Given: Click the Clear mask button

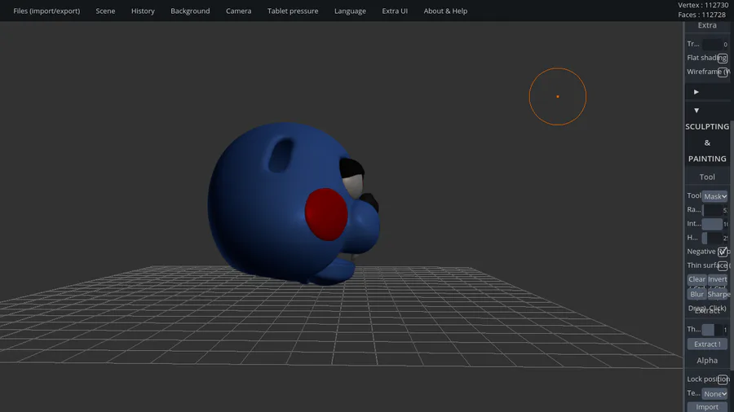Looking at the screenshot, I should (x=696, y=279).
